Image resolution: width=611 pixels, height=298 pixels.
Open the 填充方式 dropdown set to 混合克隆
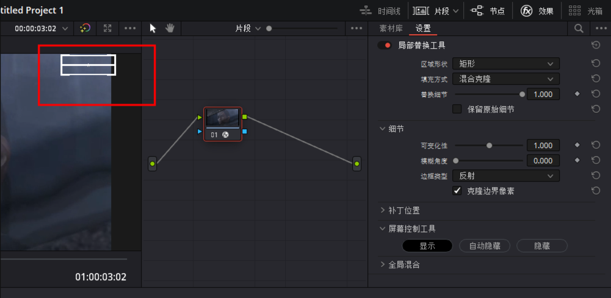click(x=505, y=79)
